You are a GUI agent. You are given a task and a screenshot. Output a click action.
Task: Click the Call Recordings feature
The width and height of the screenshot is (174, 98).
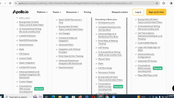pyautogui.click(x=105, y=68)
